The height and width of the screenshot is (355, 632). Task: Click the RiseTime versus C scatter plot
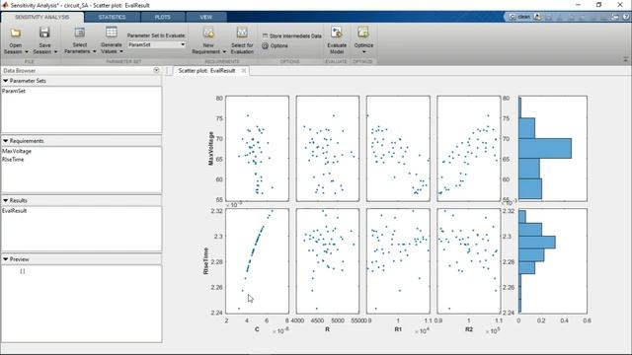click(257, 261)
